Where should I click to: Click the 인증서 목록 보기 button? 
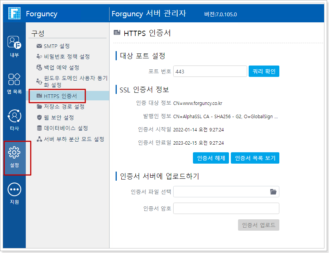[255, 158]
